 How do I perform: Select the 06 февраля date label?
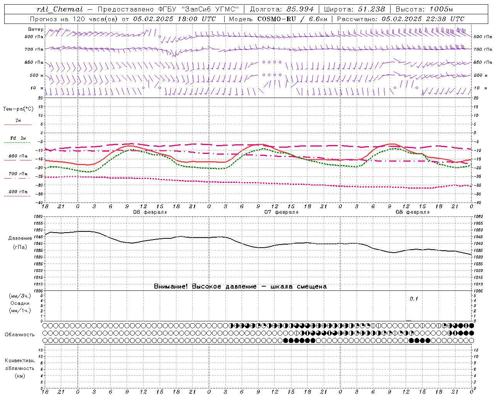150,212
